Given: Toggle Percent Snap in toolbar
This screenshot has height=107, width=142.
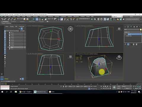Looking at the screenshot, I should click(71, 19).
